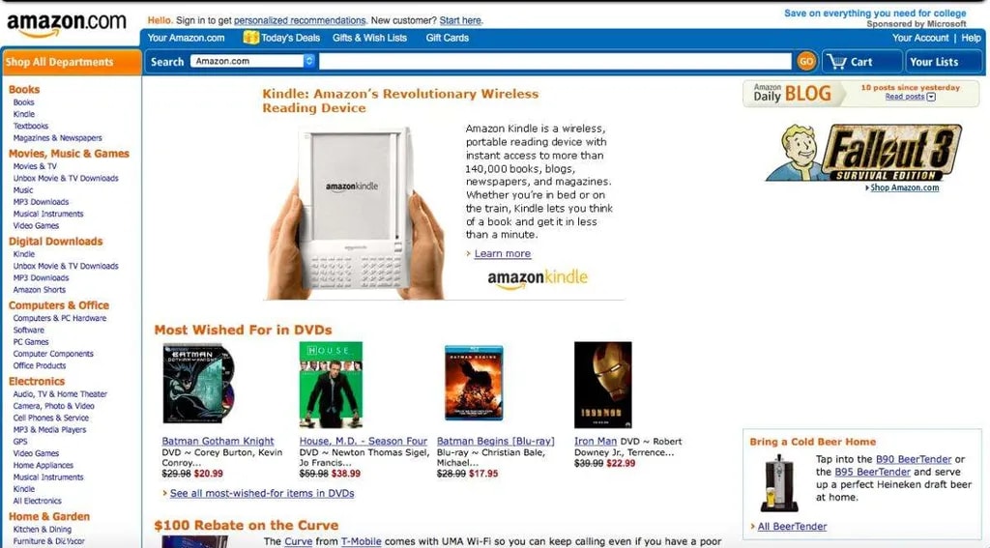Click the Kindle Learn more link
Screen dimensions: 990x548
503,254
